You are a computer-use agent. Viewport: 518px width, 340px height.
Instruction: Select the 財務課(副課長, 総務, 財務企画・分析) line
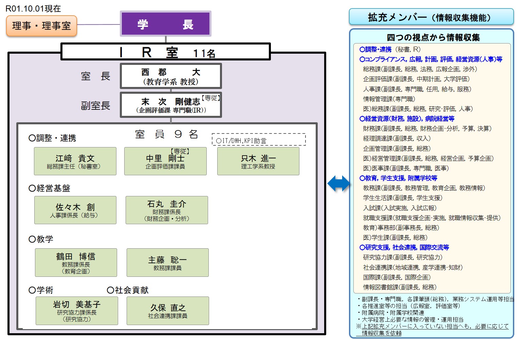(x=427, y=129)
